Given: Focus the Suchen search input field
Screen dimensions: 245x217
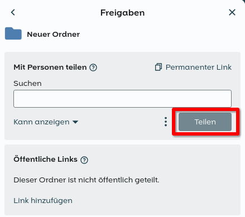Looking at the screenshot, I should click(x=122, y=99).
